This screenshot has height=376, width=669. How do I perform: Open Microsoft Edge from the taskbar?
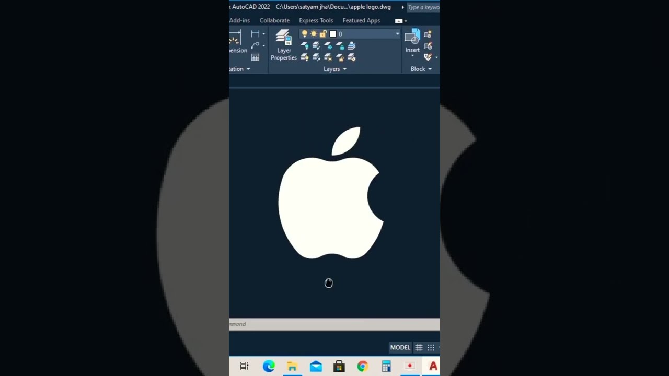click(x=269, y=366)
